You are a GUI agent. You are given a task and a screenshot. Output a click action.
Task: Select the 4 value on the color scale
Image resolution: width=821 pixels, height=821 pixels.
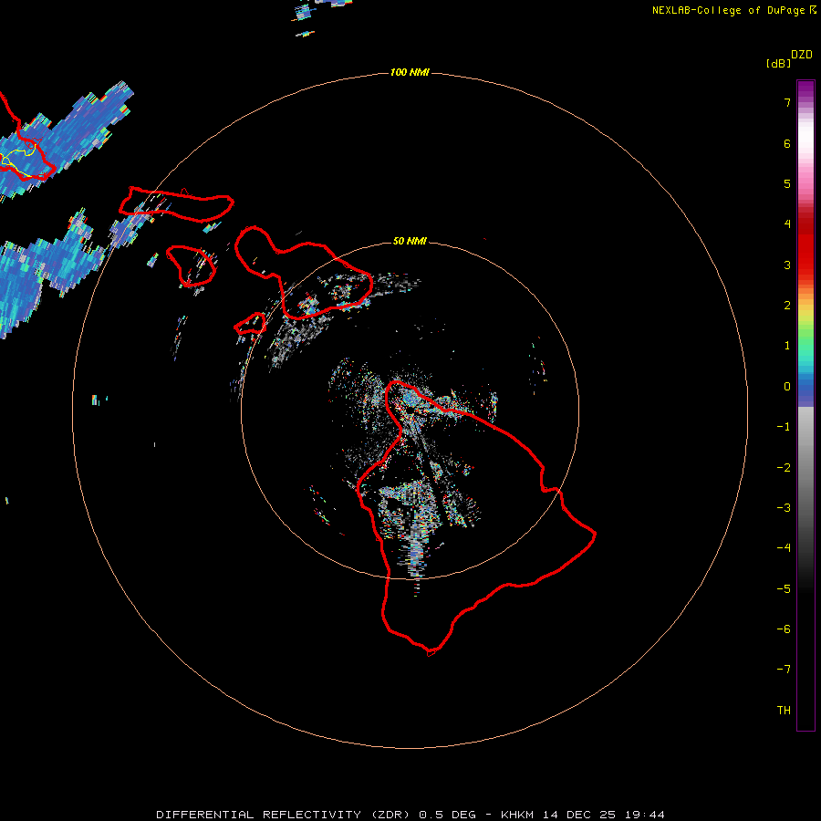(x=787, y=224)
